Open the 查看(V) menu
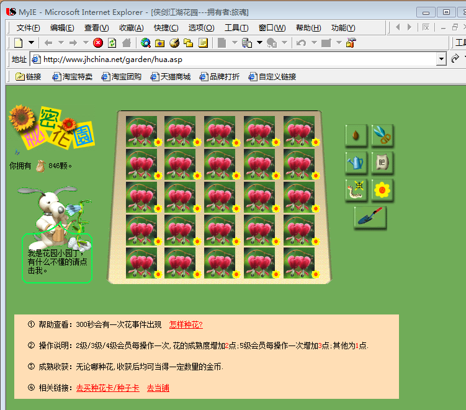This screenshot has width=466, height=410. point(97,28)
